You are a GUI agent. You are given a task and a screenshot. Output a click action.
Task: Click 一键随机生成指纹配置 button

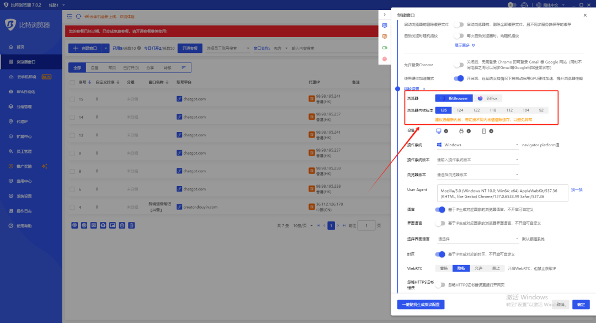coord(421,304)
